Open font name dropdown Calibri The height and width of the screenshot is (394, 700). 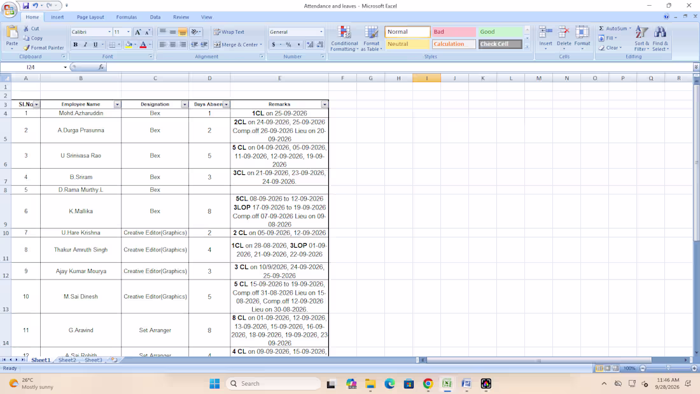point(109,32)
